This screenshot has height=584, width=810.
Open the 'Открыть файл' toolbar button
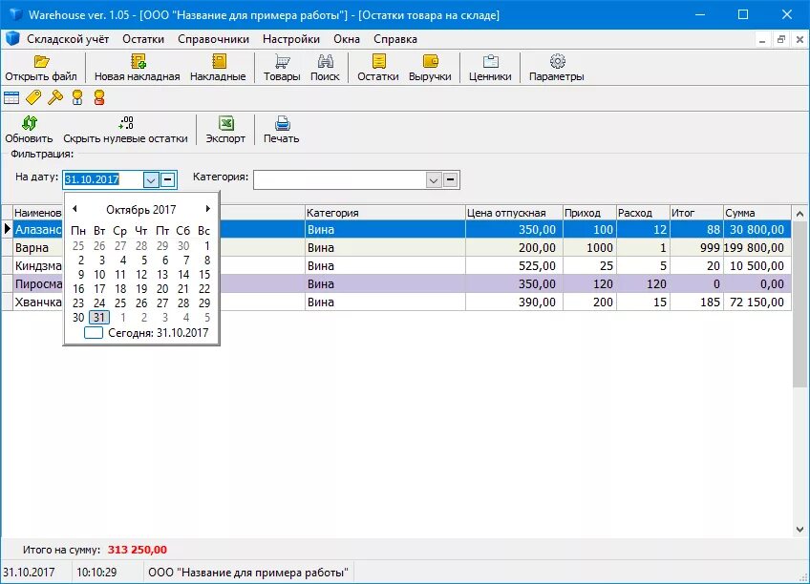click(x=41, y=68)
